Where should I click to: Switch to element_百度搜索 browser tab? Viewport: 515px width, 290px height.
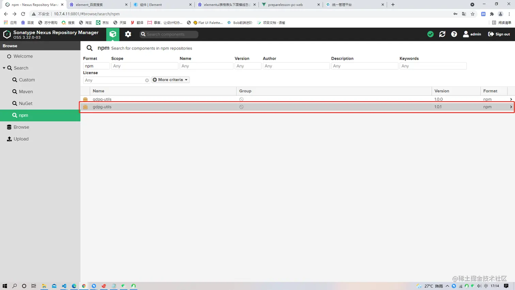click(x=98, y=5)
